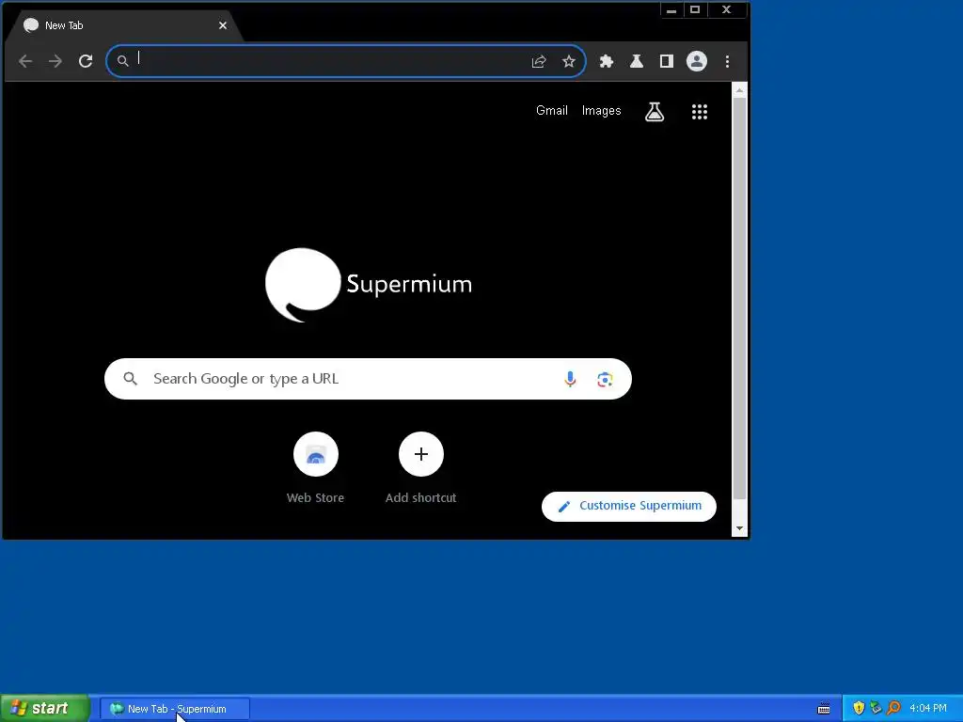
Task: Minimize the Supermium window
Action: point(671,9)
